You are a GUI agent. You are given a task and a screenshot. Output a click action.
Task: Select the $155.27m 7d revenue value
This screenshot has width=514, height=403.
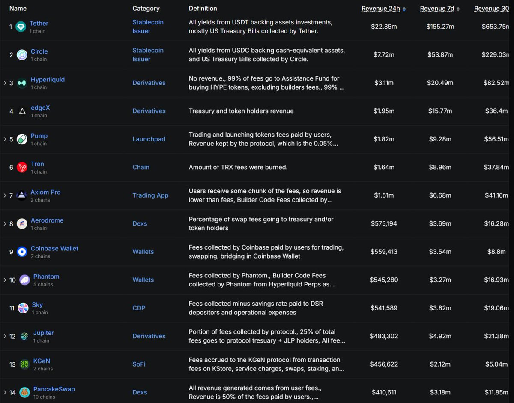(440, 27)
